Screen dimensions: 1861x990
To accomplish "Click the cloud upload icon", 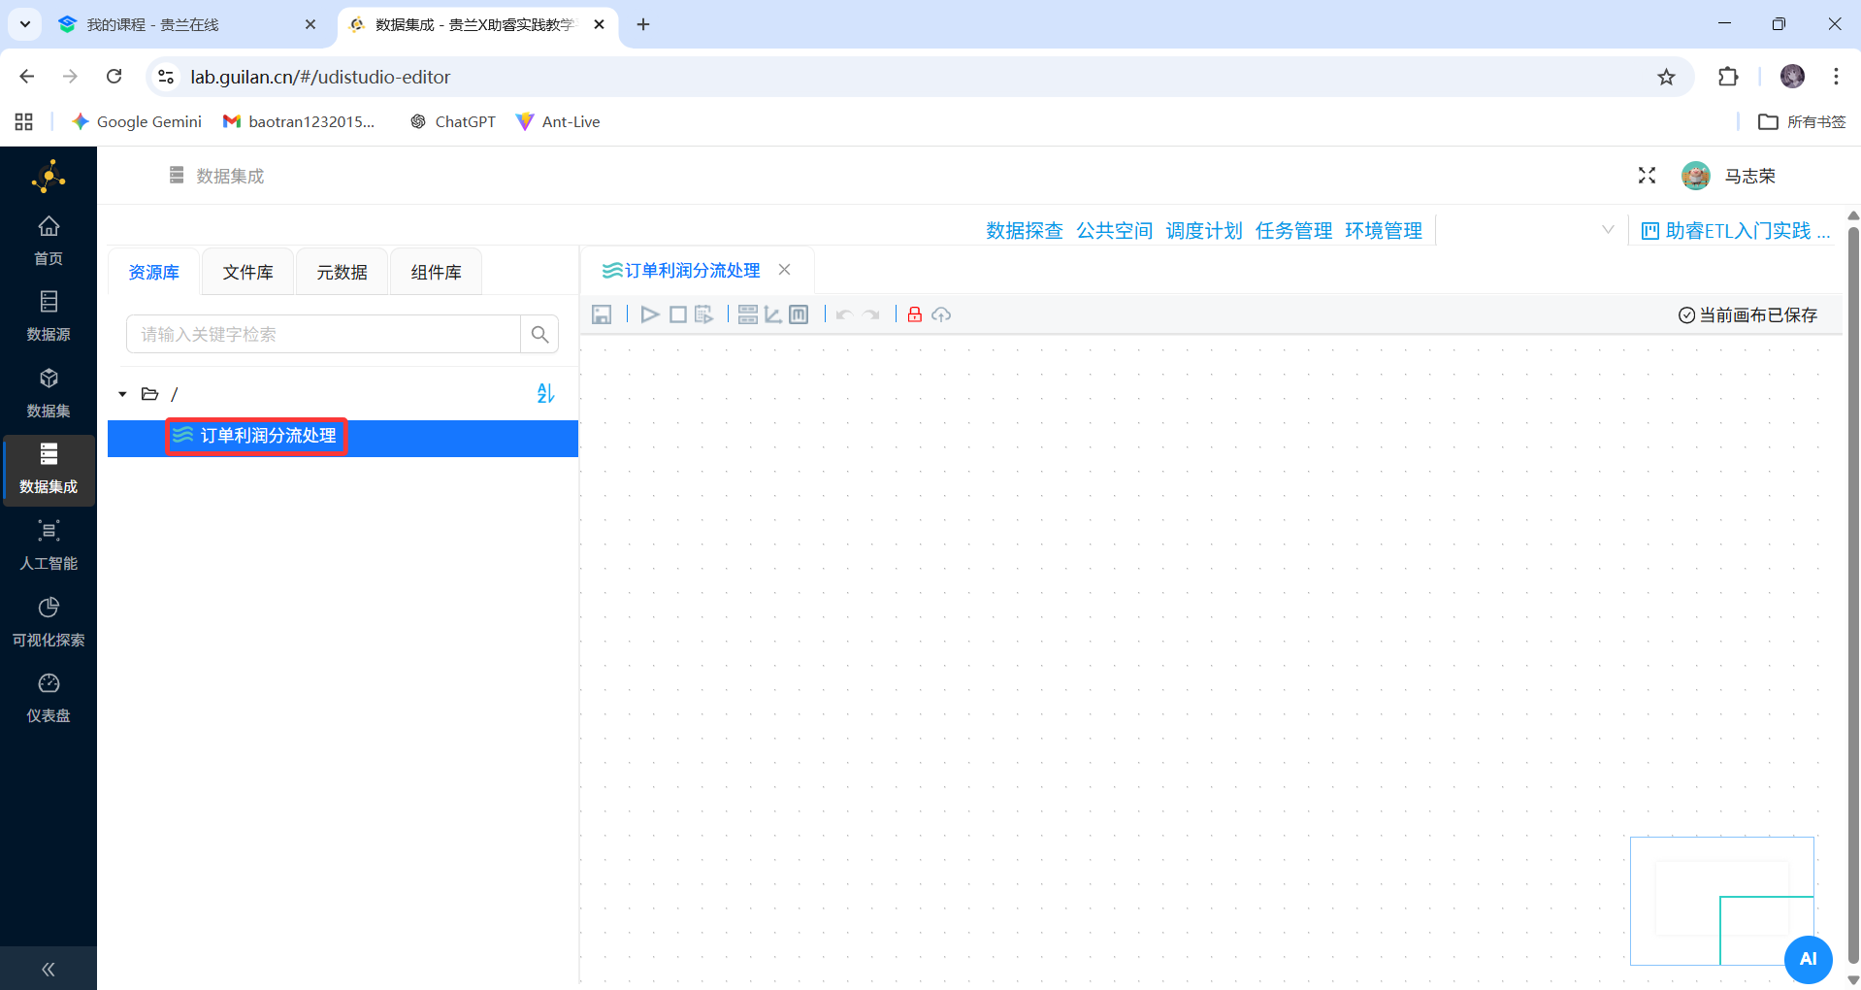I will [x=941, y=313].
